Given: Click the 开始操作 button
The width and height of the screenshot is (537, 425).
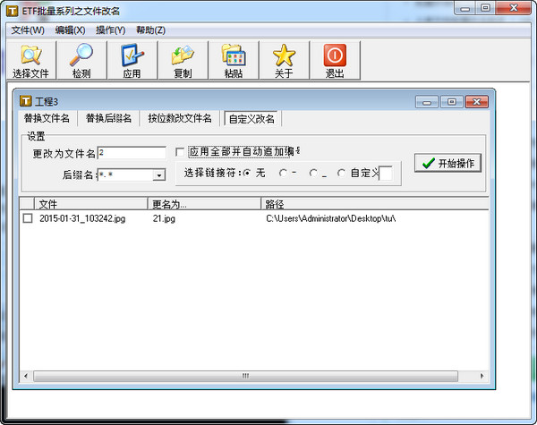Looking at the screenshot, I should coord(449,163).
